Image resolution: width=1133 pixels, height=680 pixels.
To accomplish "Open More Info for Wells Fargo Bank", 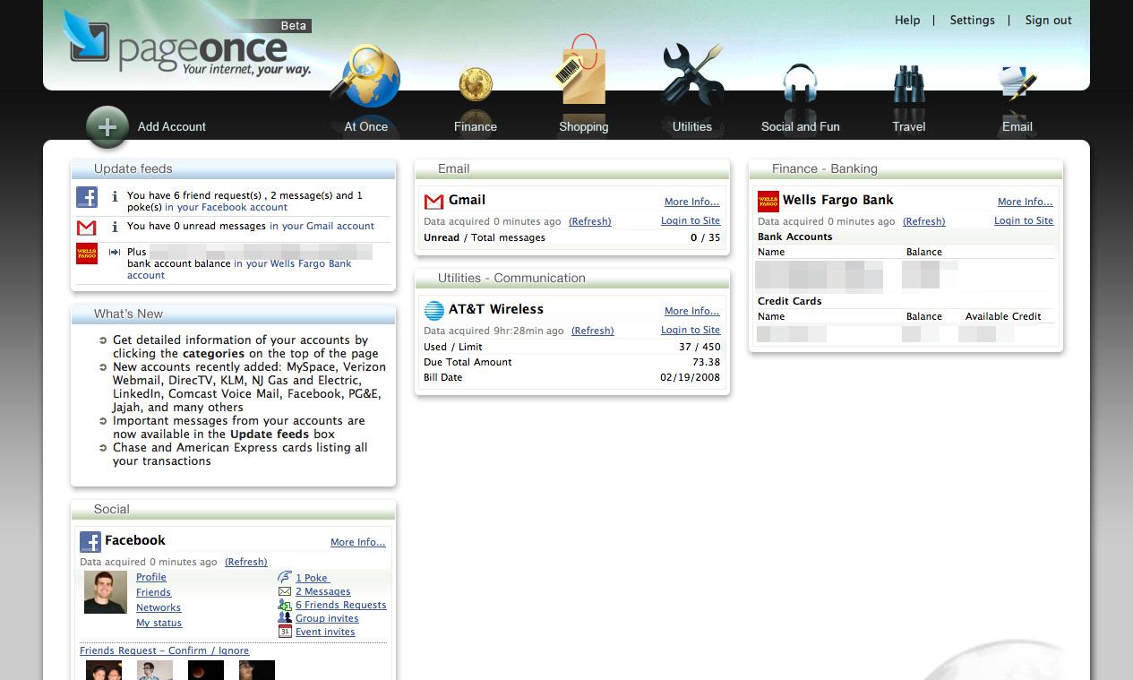I will click(x=1026, y=202).
